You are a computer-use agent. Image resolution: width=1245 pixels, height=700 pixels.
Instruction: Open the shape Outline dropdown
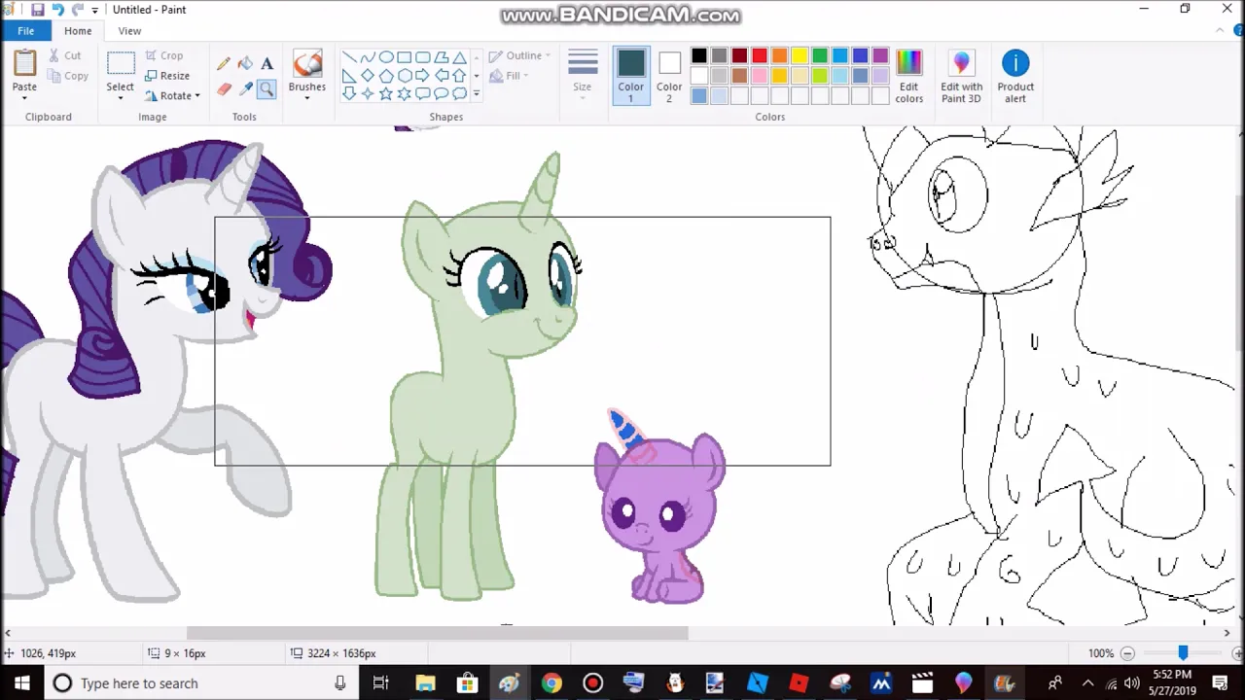[520, 55]
